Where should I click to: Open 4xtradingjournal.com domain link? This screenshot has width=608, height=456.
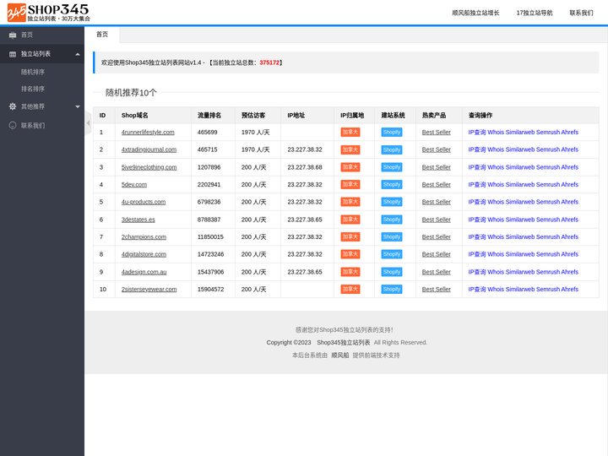[149, 149]
